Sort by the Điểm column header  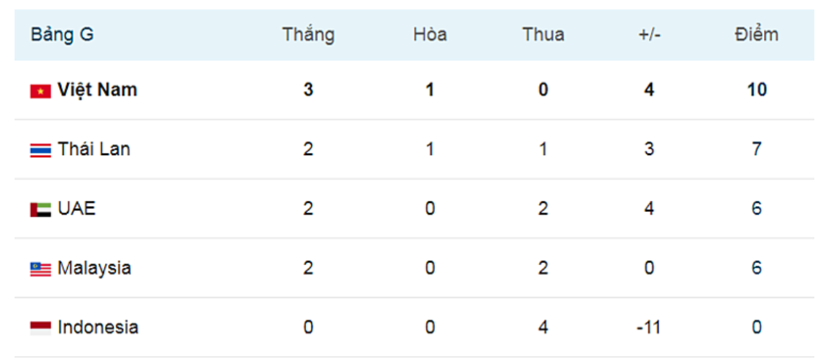click(x=757, y=35)
